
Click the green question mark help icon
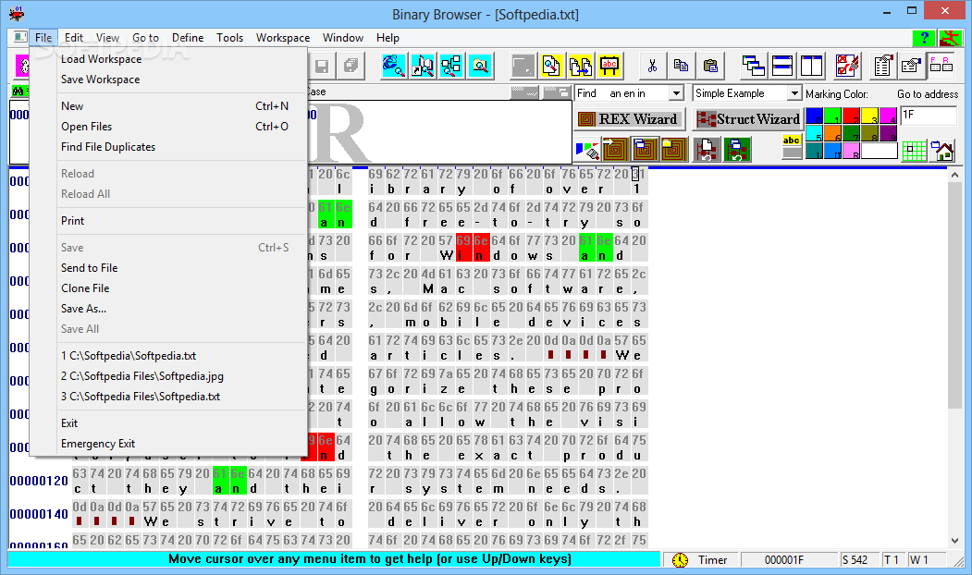pos(924,38)
